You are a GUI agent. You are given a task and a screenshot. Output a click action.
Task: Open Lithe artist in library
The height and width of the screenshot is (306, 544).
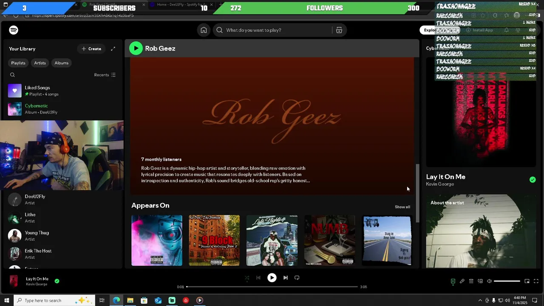(63, 218)
